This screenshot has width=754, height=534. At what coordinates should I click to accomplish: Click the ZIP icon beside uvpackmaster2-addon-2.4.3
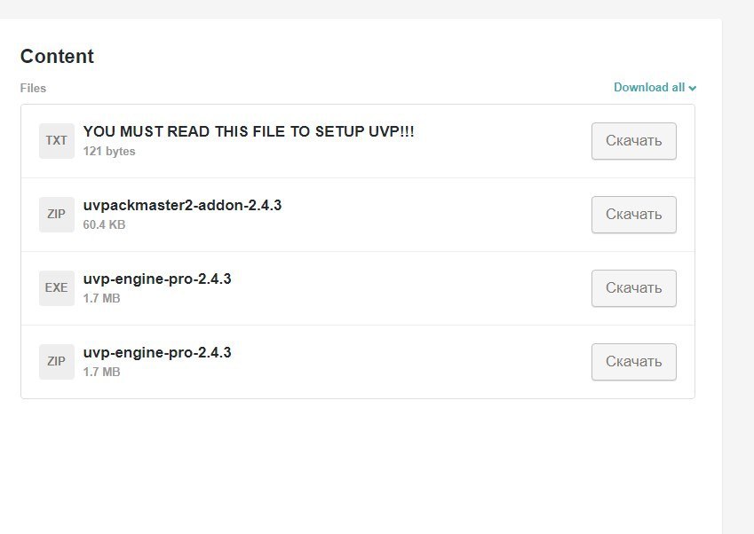pyautogui.click(x=56, y=215)
